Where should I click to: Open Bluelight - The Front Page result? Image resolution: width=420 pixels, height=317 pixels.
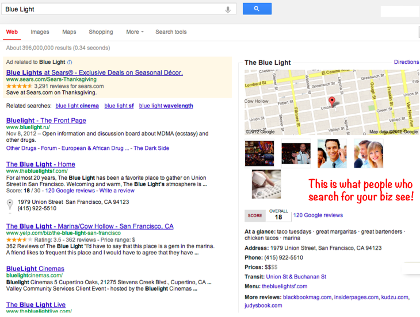click(46, 121)
